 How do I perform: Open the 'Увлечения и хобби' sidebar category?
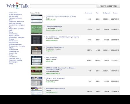pyautogui.click(x=15, y=60)
